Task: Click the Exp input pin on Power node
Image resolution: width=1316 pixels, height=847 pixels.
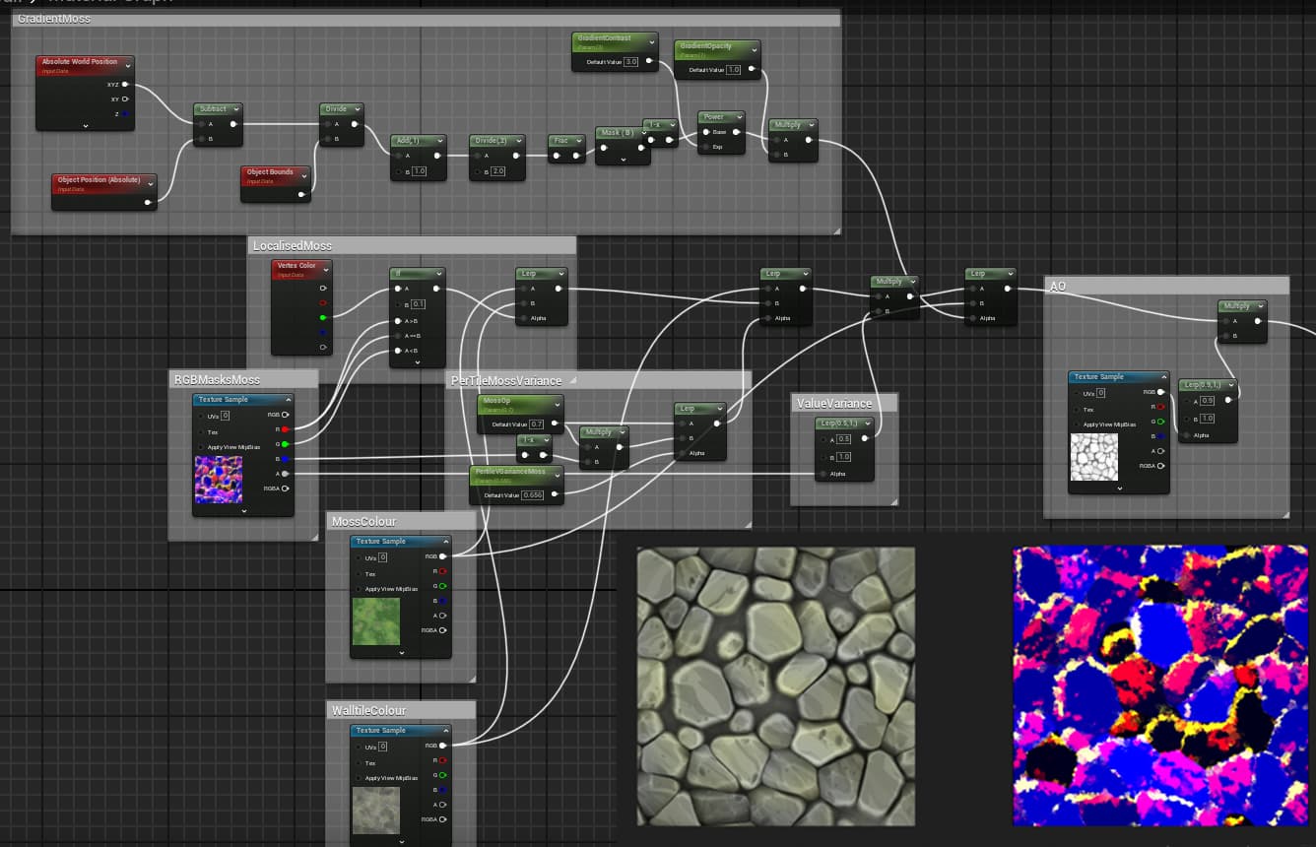Action: (x=703, y=147)
